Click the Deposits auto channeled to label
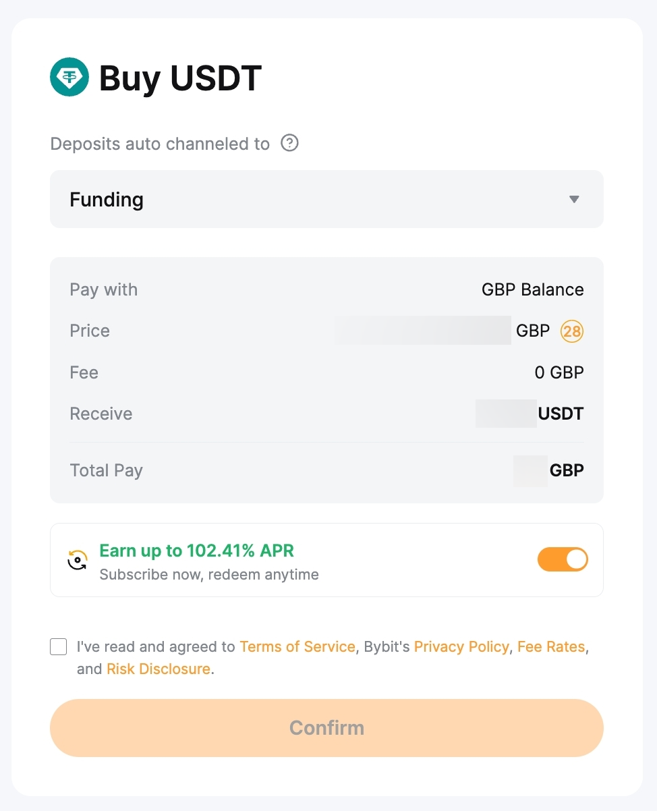 tap(160, 144)
